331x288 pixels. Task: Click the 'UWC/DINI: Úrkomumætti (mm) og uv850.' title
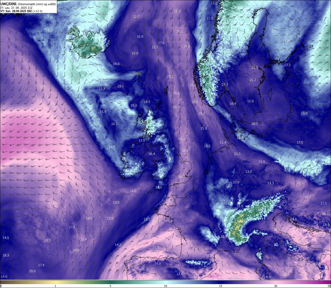click(x=28, y=4)
